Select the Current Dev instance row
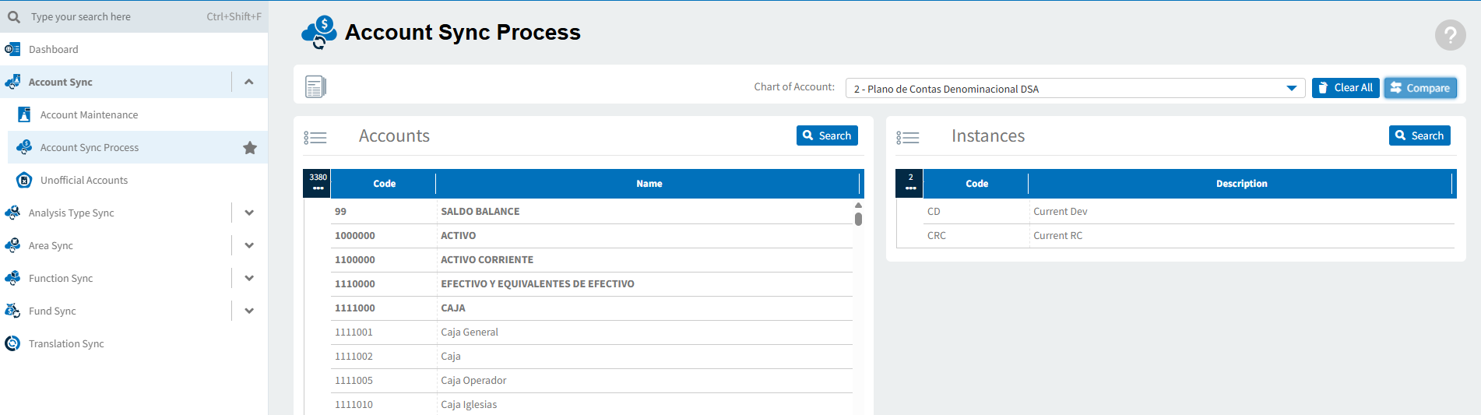Screen dimensions: 1481x415 click(x=1189, y=212)
